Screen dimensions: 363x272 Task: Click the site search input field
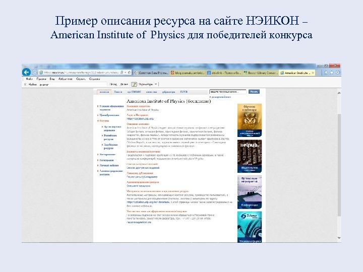click(227, 92)
